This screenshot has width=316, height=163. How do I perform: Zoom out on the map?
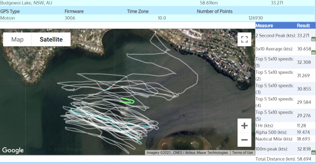pos(244,140)
